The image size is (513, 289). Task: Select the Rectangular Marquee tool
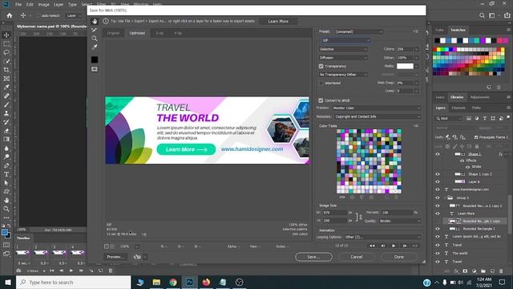tap(6, 43)
